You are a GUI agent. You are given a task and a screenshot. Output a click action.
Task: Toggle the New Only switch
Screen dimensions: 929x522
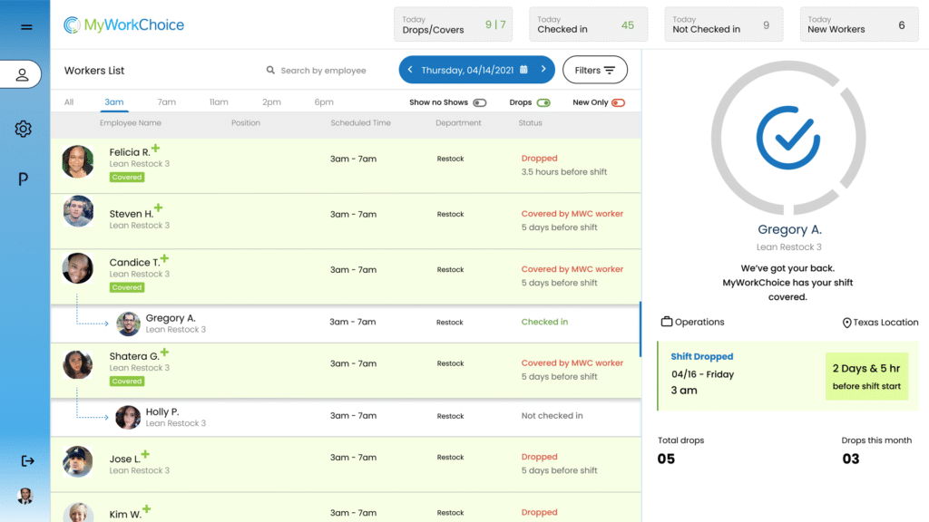[x=619, y=103]
